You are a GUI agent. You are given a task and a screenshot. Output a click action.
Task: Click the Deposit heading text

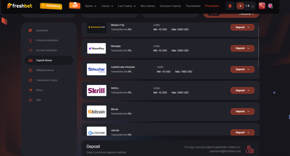[93, 147]
